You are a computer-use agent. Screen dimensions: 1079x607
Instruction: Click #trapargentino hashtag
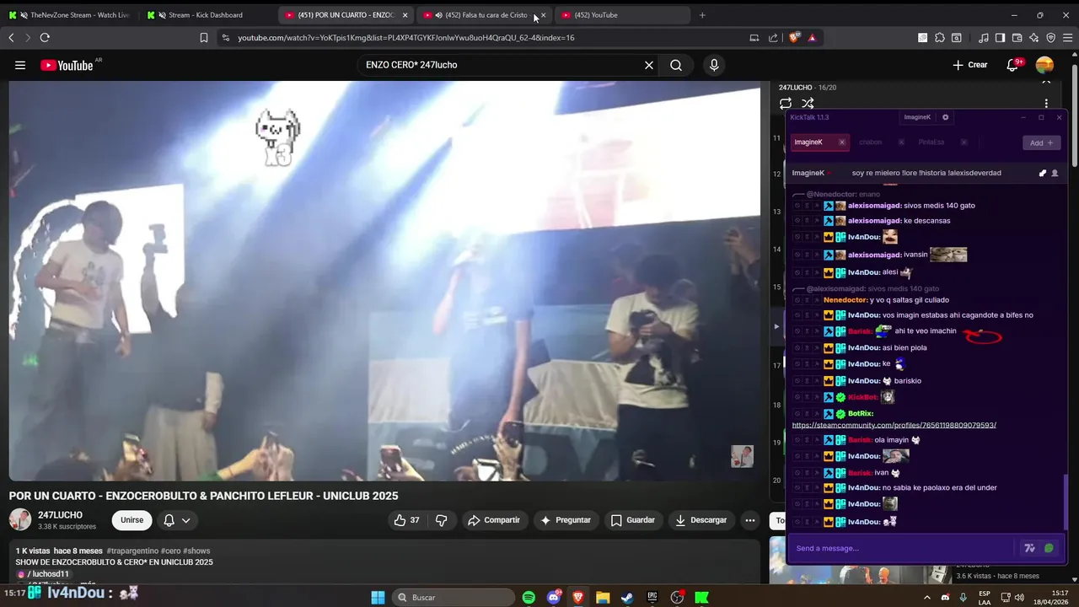[x=133, y=551]
